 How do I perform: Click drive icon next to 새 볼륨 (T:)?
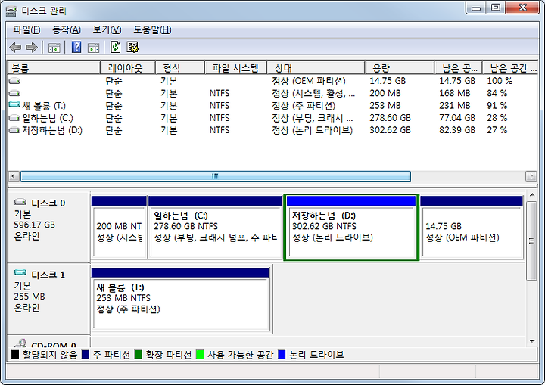(x=14, y=104)
